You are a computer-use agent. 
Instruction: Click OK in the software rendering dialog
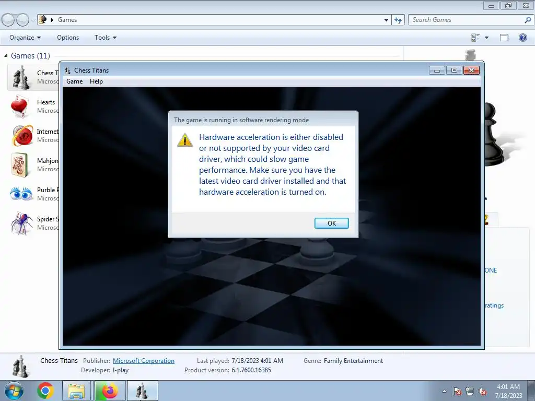click(x=331, y=223)
